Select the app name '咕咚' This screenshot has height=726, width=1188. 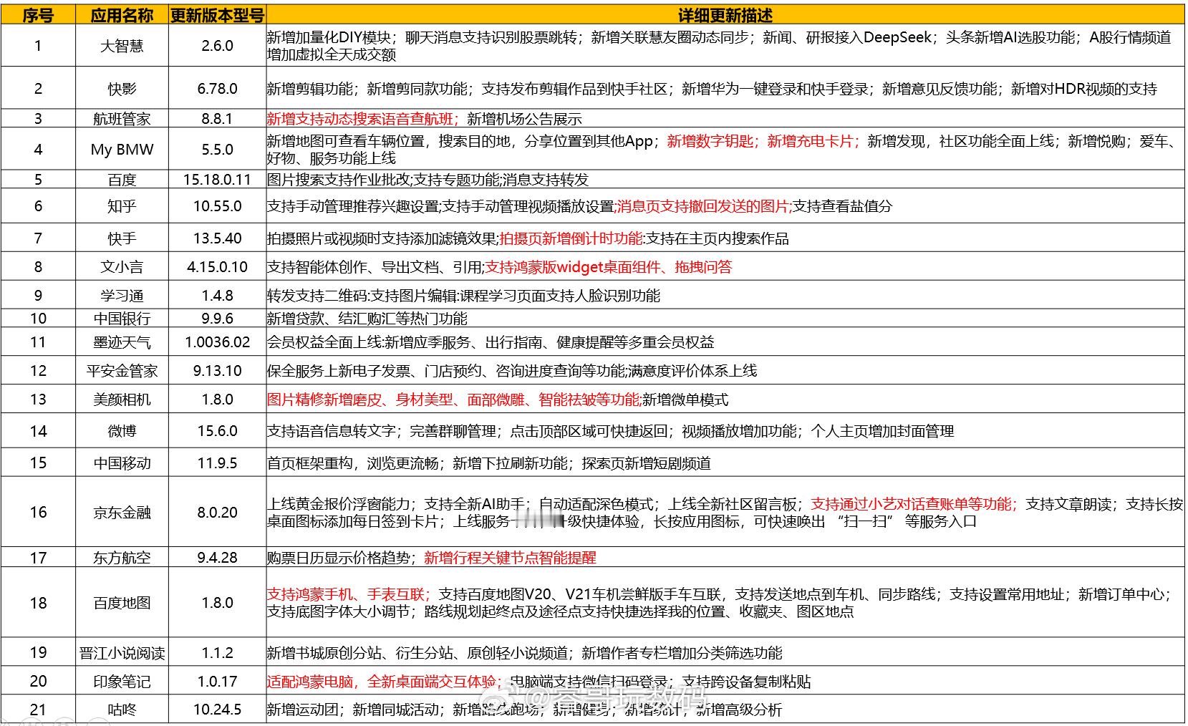(122, 710)
